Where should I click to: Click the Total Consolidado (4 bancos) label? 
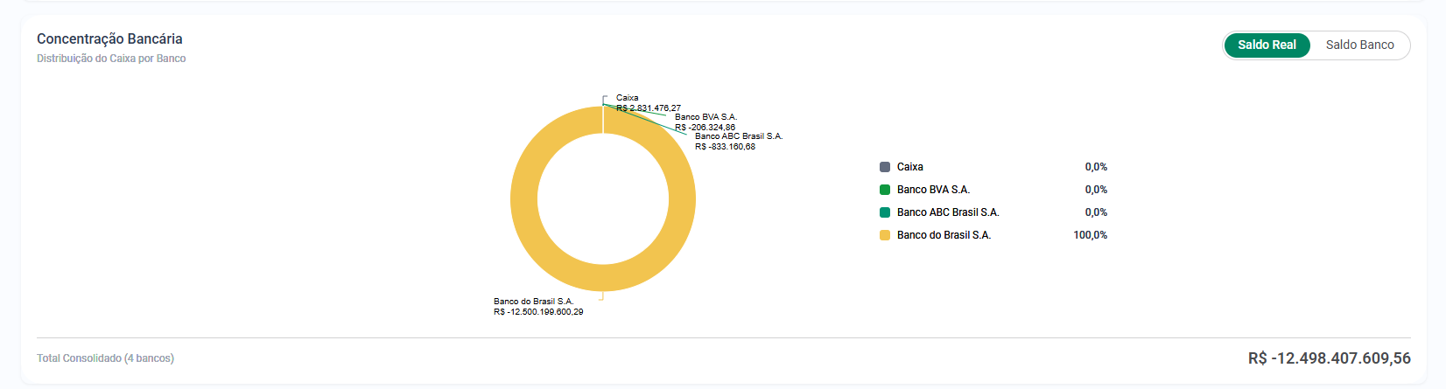pyautogui.click(x=105, y=358)
